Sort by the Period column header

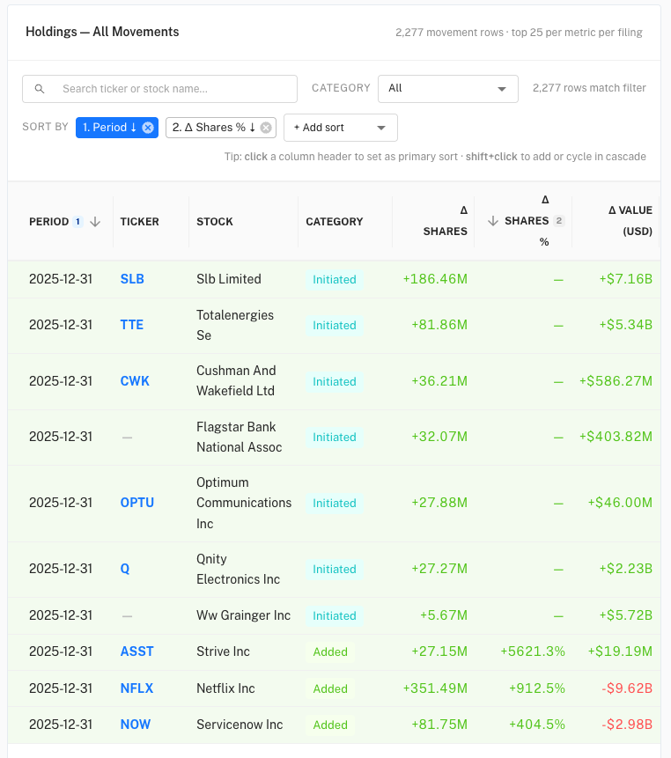click(48, 221)
